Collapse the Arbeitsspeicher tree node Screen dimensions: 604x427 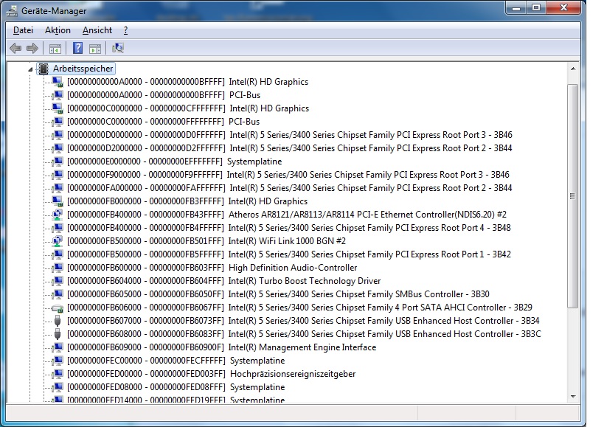point(30,69)
